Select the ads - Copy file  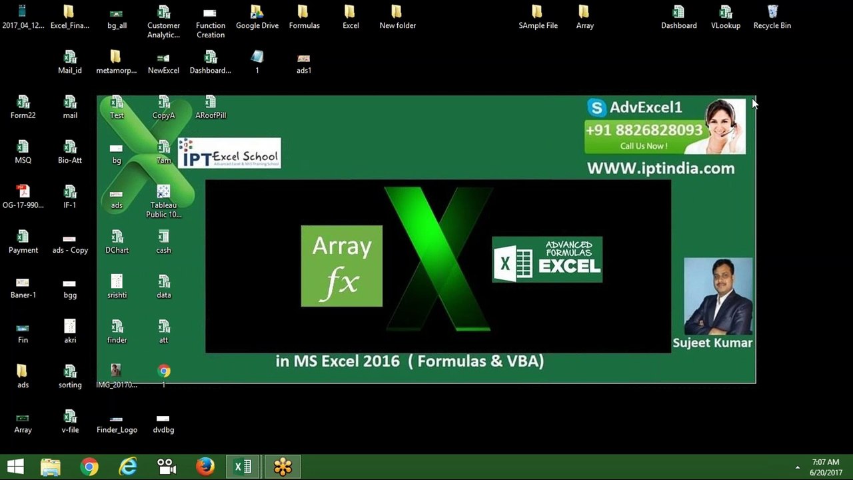point(69,242)
